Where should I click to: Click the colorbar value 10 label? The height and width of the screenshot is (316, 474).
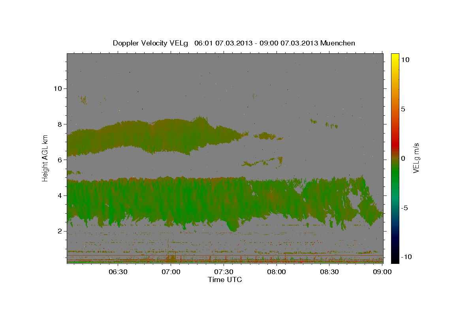pyautogui.click(x=405, y=60)
